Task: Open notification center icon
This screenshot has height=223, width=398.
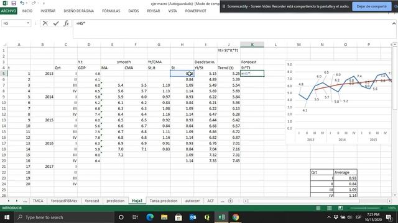Action: pos(389,217)
